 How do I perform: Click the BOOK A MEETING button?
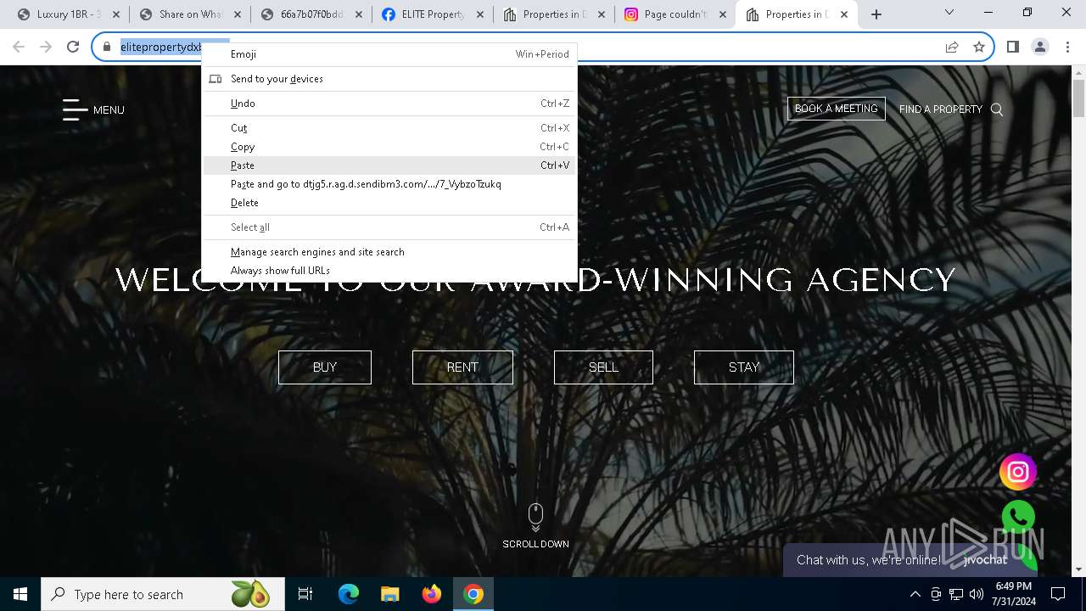click(x=837, y=109)
